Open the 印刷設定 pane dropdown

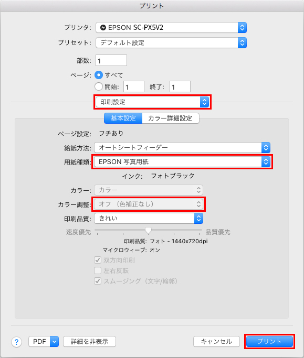click(x=152, y=102)
